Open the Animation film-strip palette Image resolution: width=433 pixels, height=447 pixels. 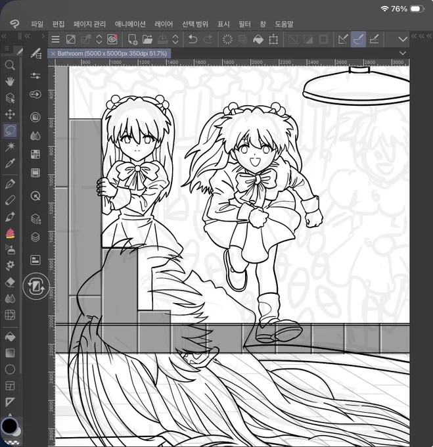click(35, 173)
